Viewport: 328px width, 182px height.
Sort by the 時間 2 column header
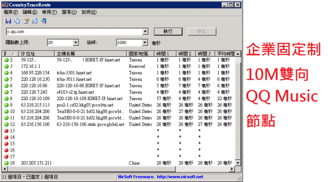(186, 54)
